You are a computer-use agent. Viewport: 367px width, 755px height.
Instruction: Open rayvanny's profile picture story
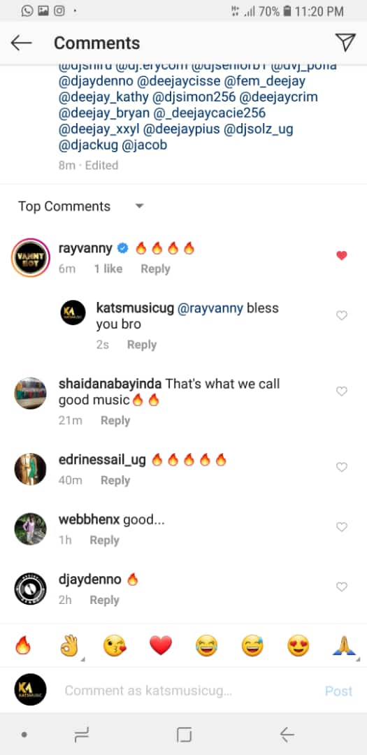tap(30, 257)
